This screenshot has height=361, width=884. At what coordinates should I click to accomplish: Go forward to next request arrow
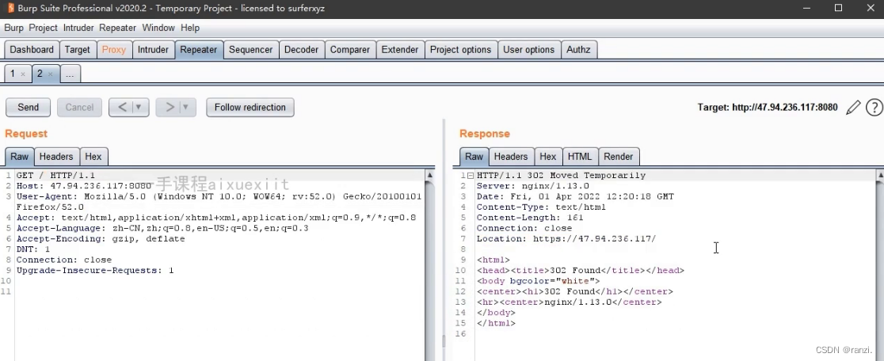(x=170, y=107)
